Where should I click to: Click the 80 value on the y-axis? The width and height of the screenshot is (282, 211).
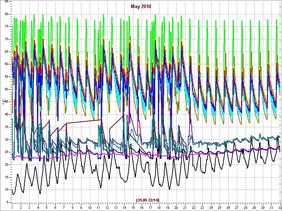click(x=6, y=14)
